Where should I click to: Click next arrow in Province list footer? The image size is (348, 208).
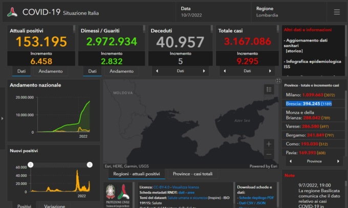[x=338, y=161]
